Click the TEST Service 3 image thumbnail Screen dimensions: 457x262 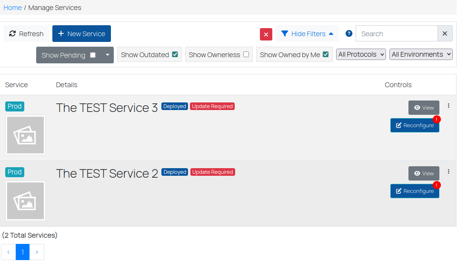25,135
